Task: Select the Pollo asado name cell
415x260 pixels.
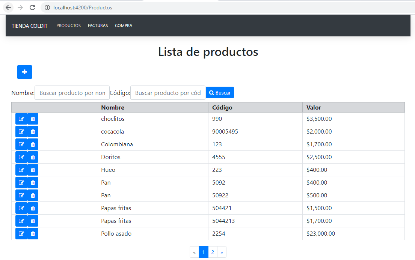Action: point(153,234)
